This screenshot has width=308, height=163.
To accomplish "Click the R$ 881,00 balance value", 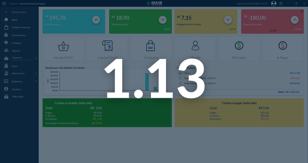I will tap(295, 84).
